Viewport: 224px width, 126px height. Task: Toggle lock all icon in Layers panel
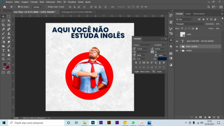(197, 29)
